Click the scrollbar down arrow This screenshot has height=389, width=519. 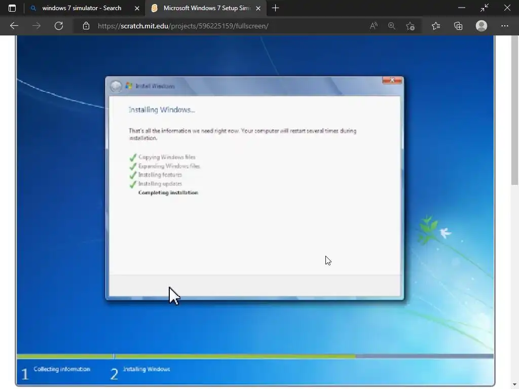click(x=515, y=385)
